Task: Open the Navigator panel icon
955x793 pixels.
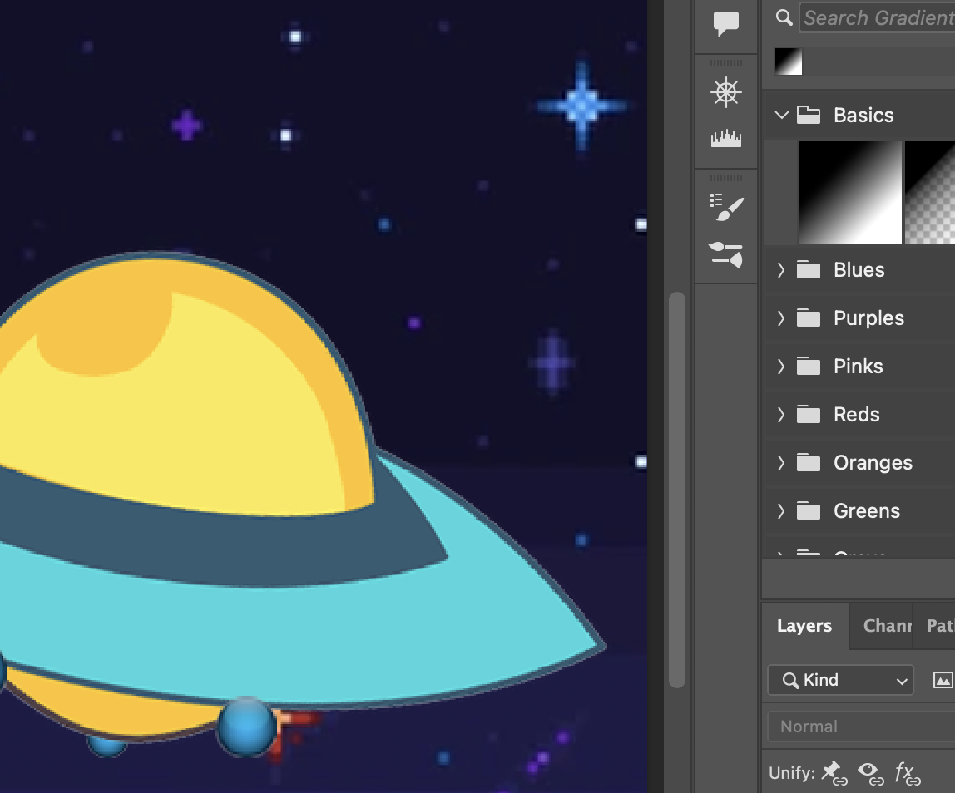Action: click(726, 92)
